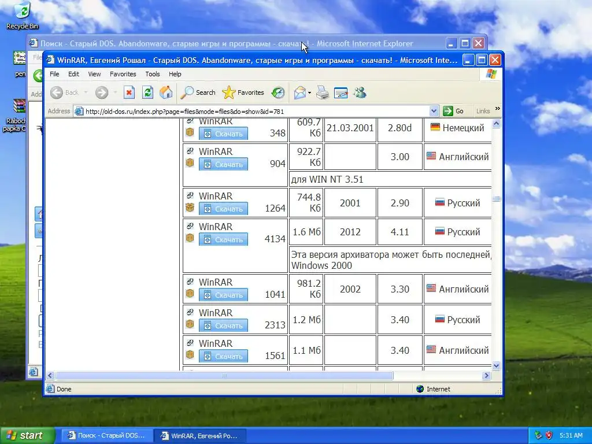Stop page loading with red X icon
Screen dimensions: 592x444
point(129,92)
